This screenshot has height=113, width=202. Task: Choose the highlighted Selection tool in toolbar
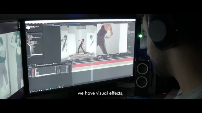pyautogui.click(x=28, y=24)
